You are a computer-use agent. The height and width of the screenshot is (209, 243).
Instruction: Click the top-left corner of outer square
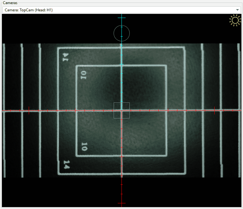point(58,48)
